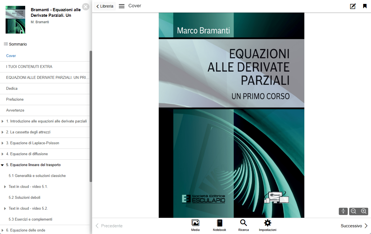371x234 pixels.
Task: Click author name M. Bramanti
Action: [40, 22]
